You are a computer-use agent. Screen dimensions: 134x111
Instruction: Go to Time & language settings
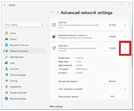pos(18,75)
